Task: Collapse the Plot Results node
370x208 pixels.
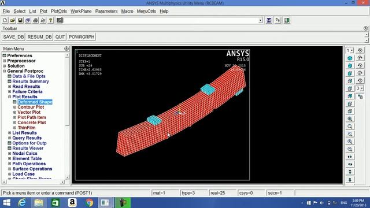Action: tap(9, 96)
